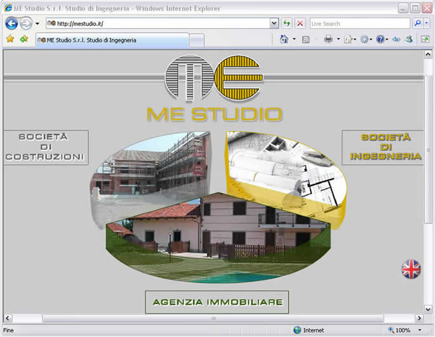Image resolution: width=435 pixels, height=337 pixels.
Task: Click the Print icon in toolbar
Action: 328,39
